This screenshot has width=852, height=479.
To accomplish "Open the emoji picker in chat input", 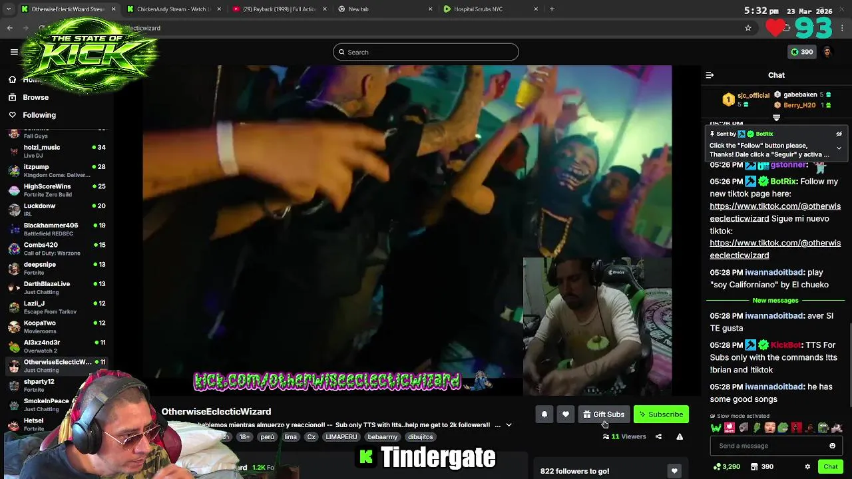I will [x=832, y=446].
